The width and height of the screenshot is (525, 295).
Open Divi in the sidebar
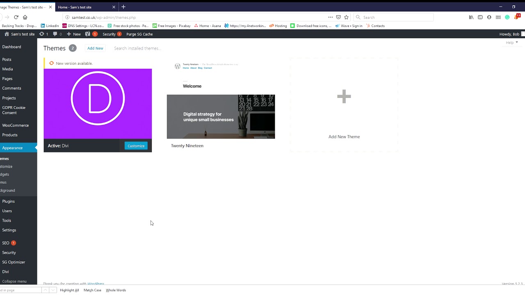5,272
